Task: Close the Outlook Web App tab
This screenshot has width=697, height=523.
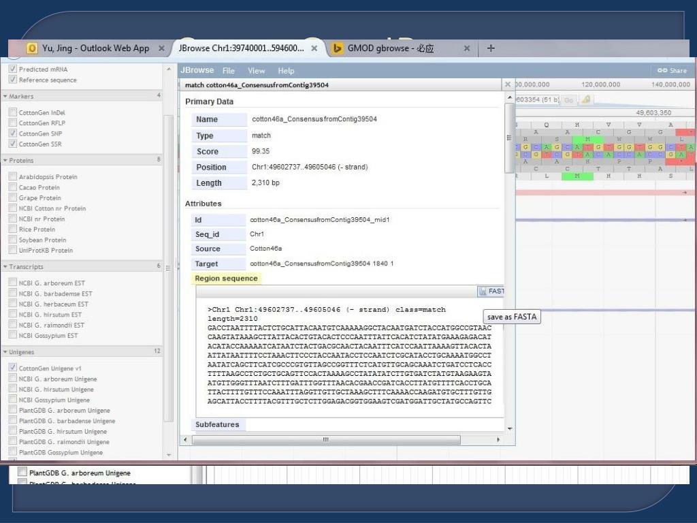Action: click(161, 48)
